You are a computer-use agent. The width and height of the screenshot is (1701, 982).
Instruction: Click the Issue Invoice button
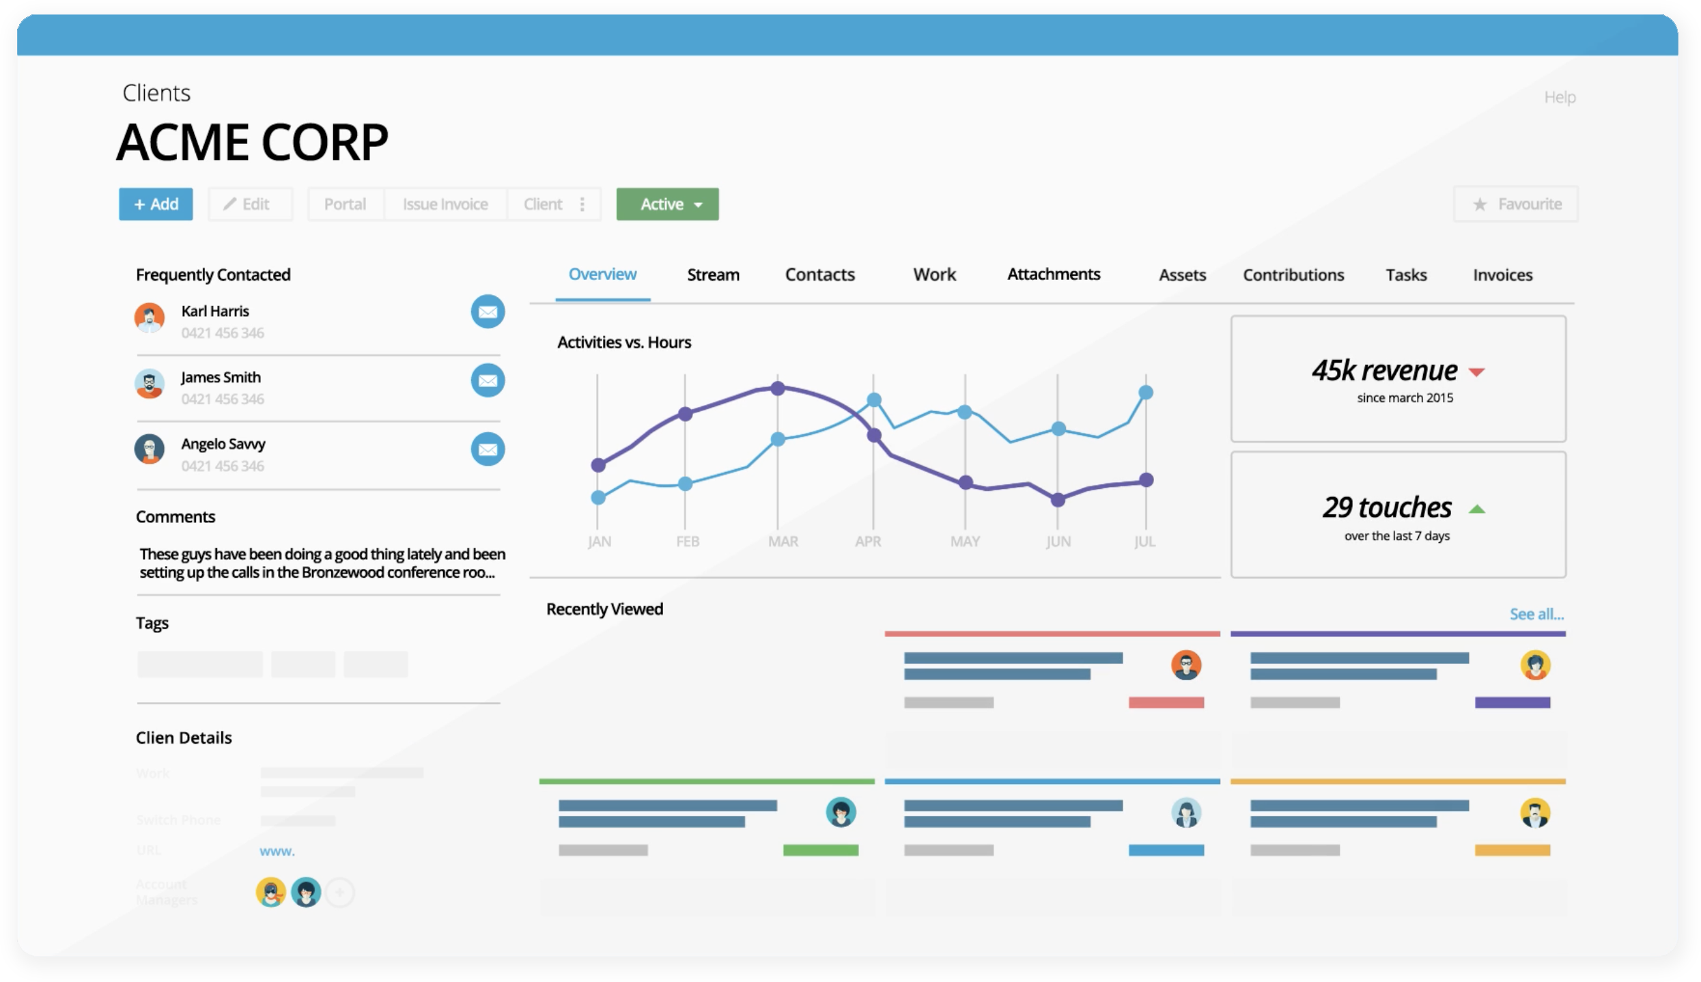pos(445,204)
